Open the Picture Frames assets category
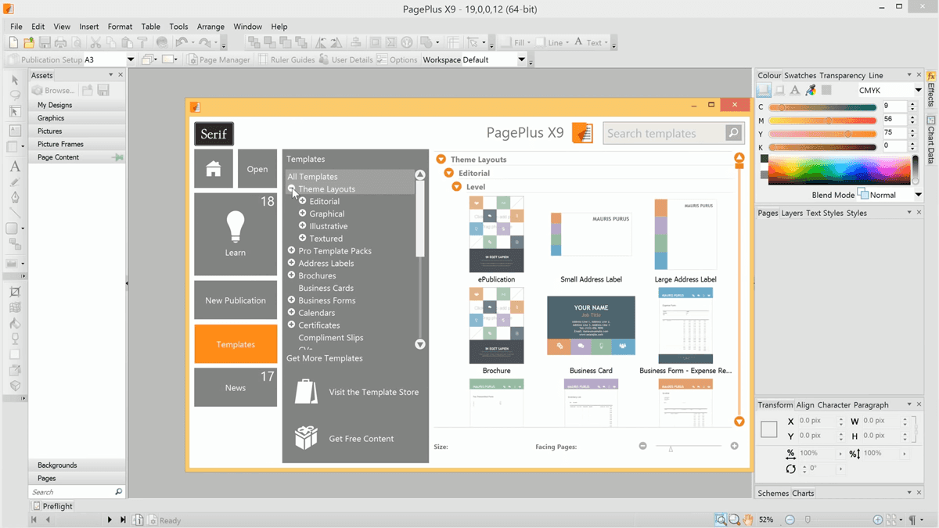939x528 pixels. pos(77,144)
